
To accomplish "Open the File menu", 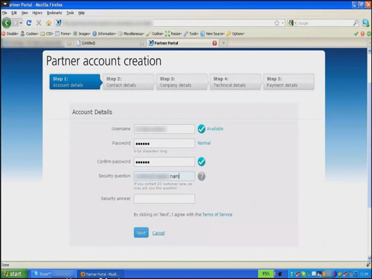I will [x=4, y=13].
